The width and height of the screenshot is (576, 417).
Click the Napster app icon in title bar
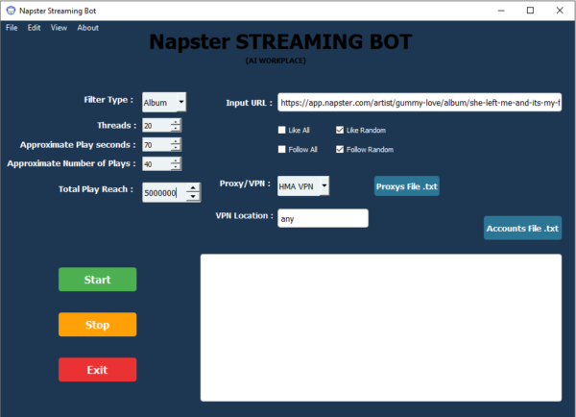coord(11,11)
